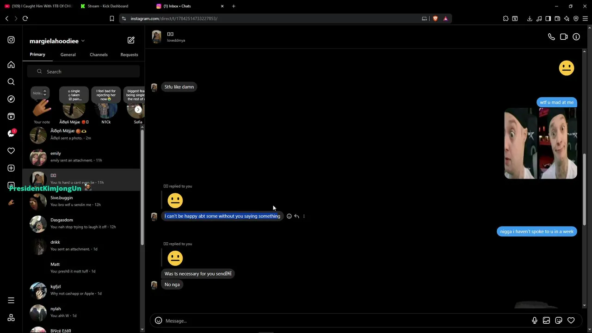Open the browser main menu
The image size is (592, 333).
pos(585,18)
